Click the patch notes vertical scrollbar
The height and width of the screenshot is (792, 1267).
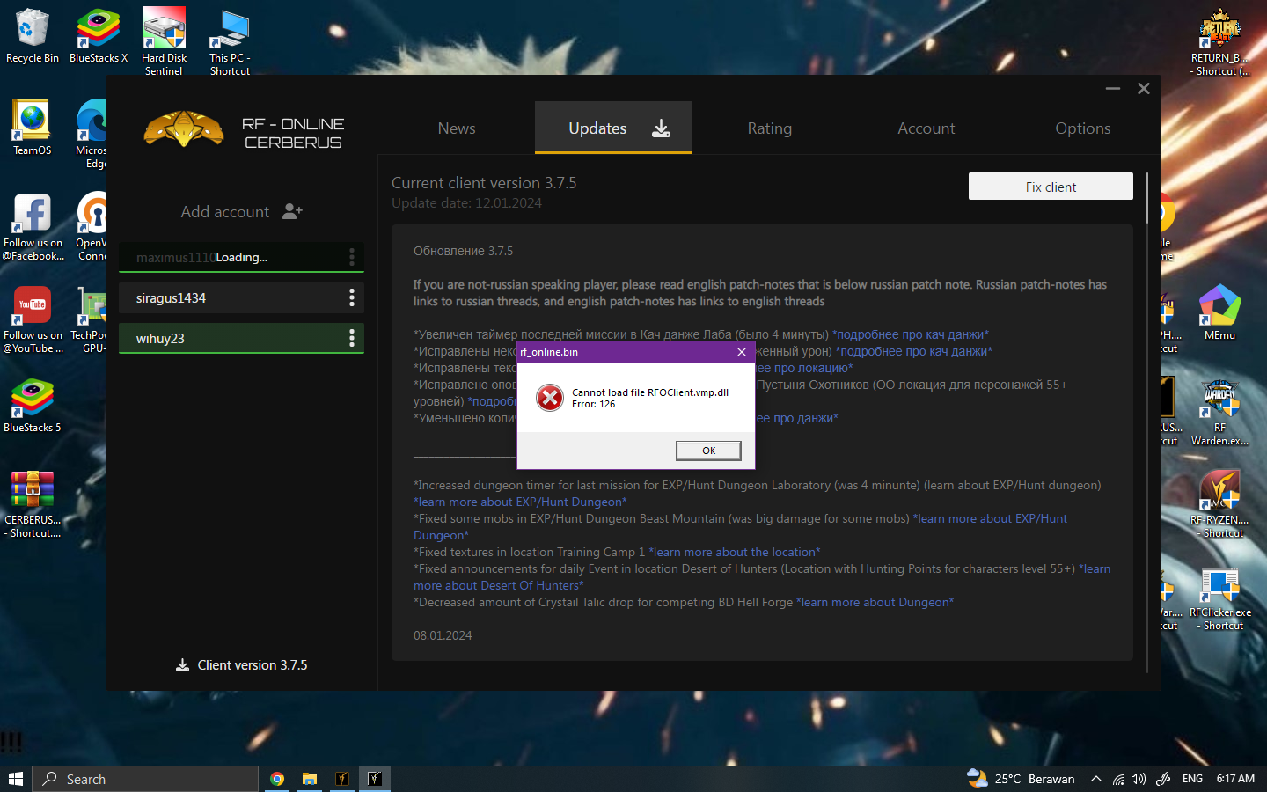[x=1147, y=198]
